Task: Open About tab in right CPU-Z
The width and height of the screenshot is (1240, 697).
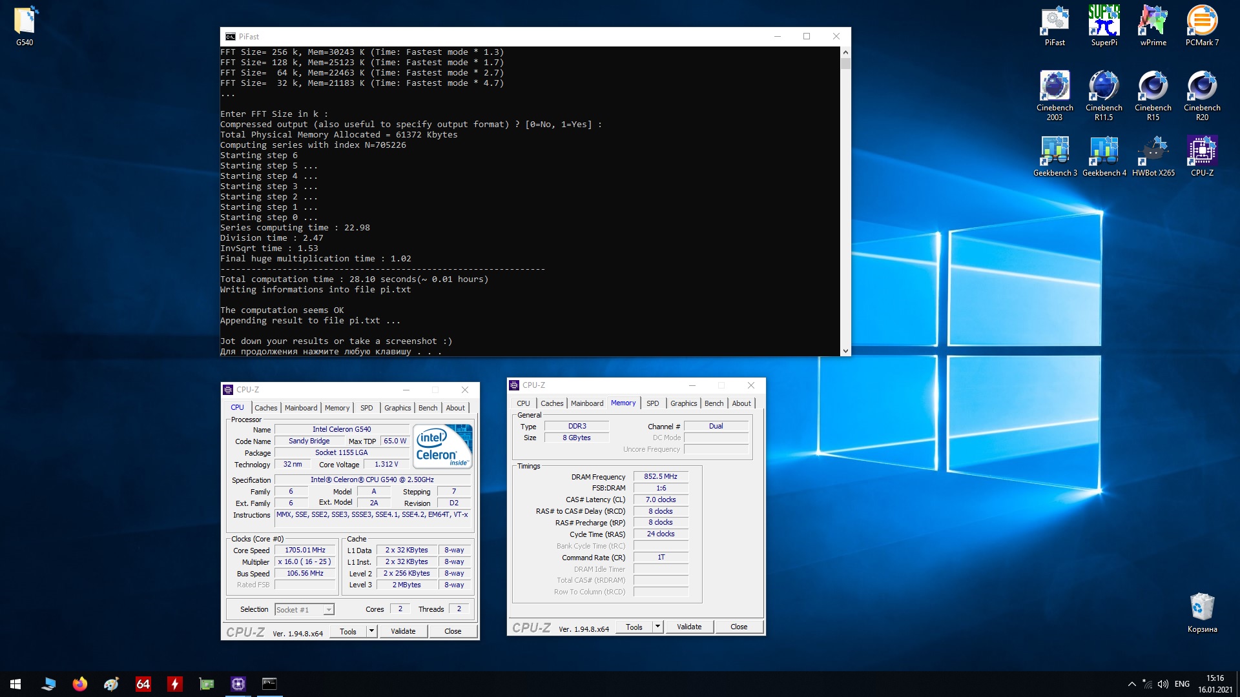Action: click(741, 403)
